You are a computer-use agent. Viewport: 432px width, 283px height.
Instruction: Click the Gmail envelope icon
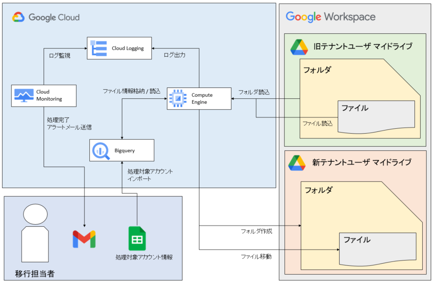(84, 239)
